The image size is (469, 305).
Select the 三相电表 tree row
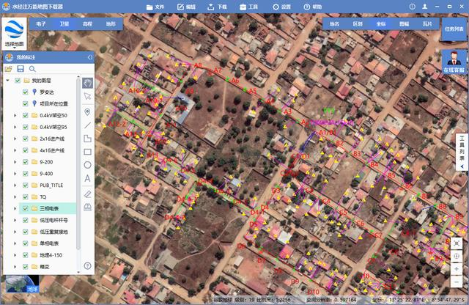coord(48,208)
